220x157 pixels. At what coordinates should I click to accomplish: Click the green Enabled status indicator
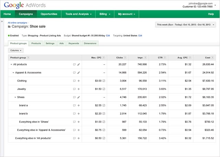click(9, 36)
